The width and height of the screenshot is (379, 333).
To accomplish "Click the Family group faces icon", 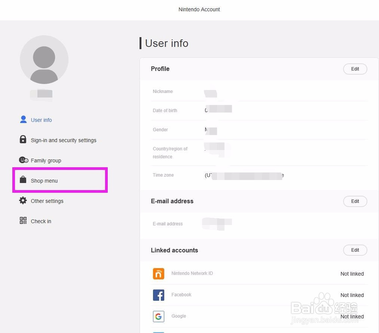I will coord(23,160).
